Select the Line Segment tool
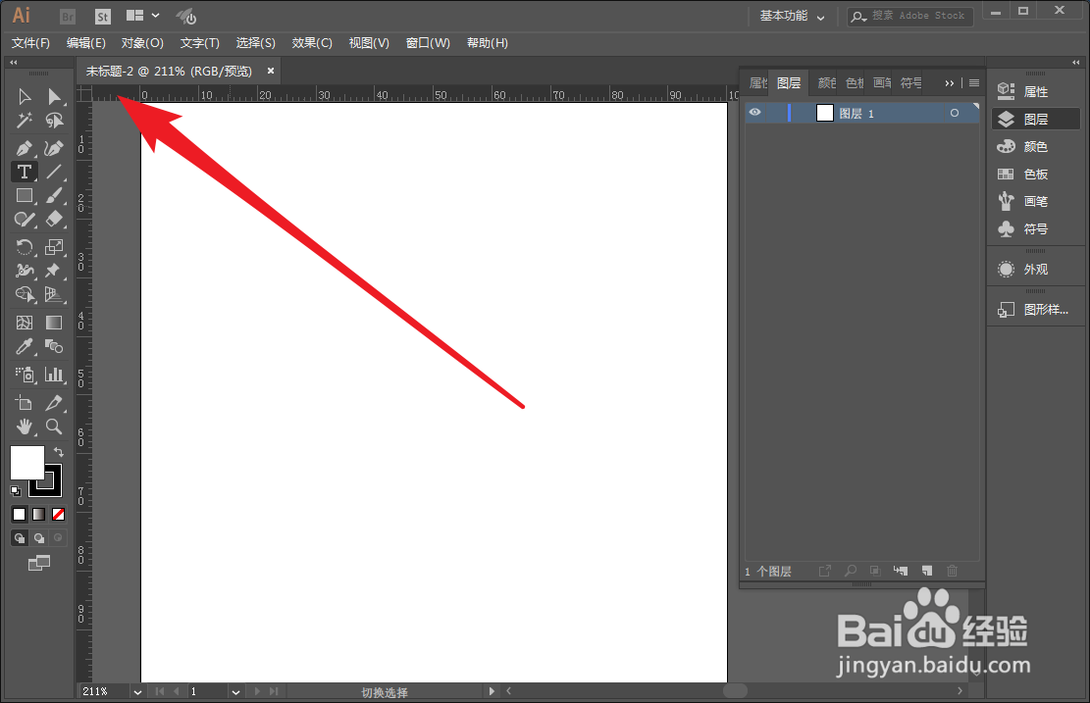Viewport: 1090px width, 703px height. tap(54, 172)
